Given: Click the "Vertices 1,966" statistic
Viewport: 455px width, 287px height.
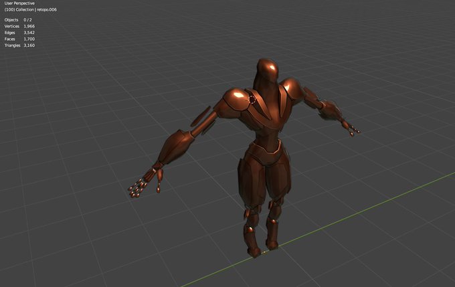Looking at the screenshot, I should pyautogui.click(x=19, y=26).
